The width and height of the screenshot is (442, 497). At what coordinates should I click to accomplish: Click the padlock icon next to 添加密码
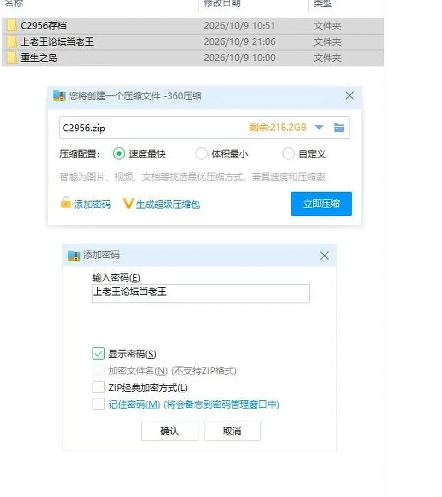click(x=65, y=203)
